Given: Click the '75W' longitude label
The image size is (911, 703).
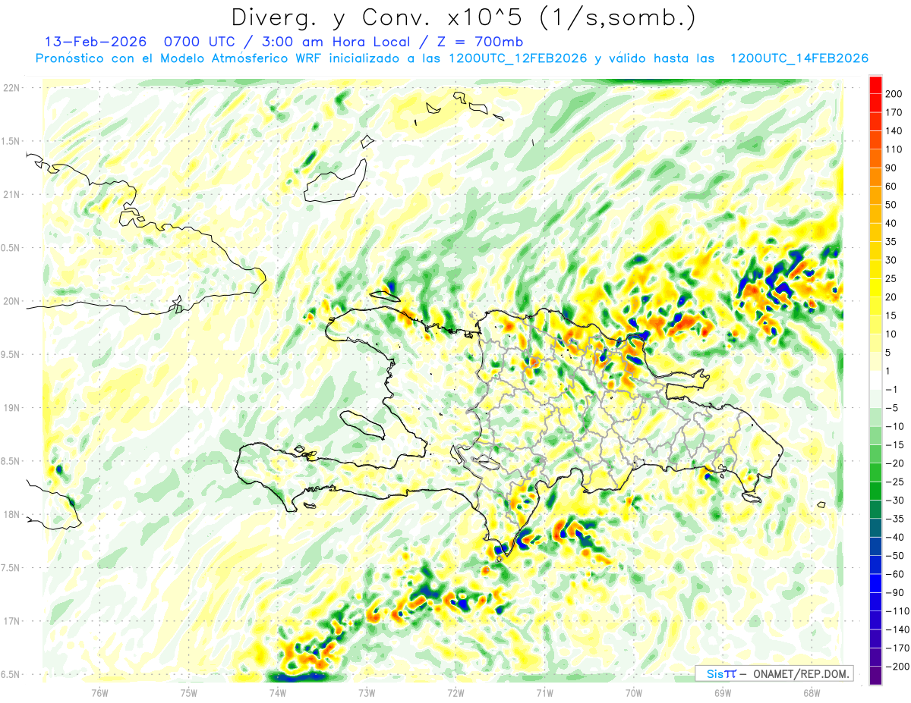Looking at the screenshot, I should tap(188, 692).
